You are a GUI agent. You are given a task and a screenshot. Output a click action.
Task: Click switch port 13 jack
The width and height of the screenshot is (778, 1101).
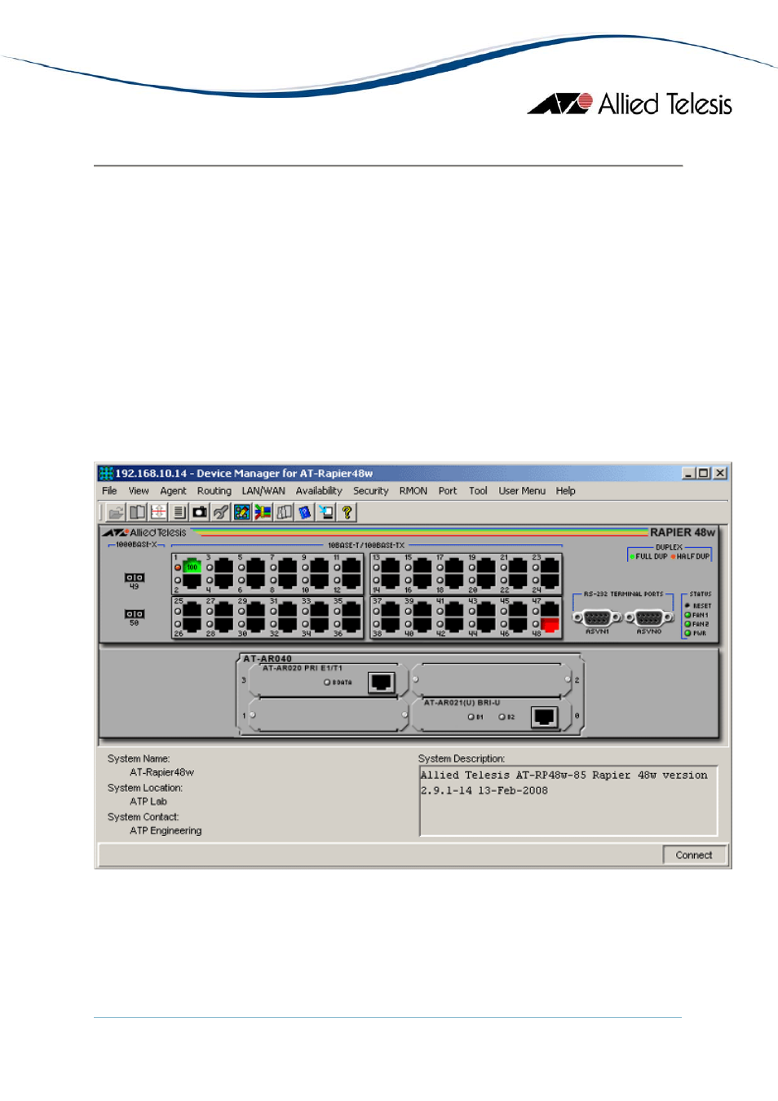(x=391, y=565)
